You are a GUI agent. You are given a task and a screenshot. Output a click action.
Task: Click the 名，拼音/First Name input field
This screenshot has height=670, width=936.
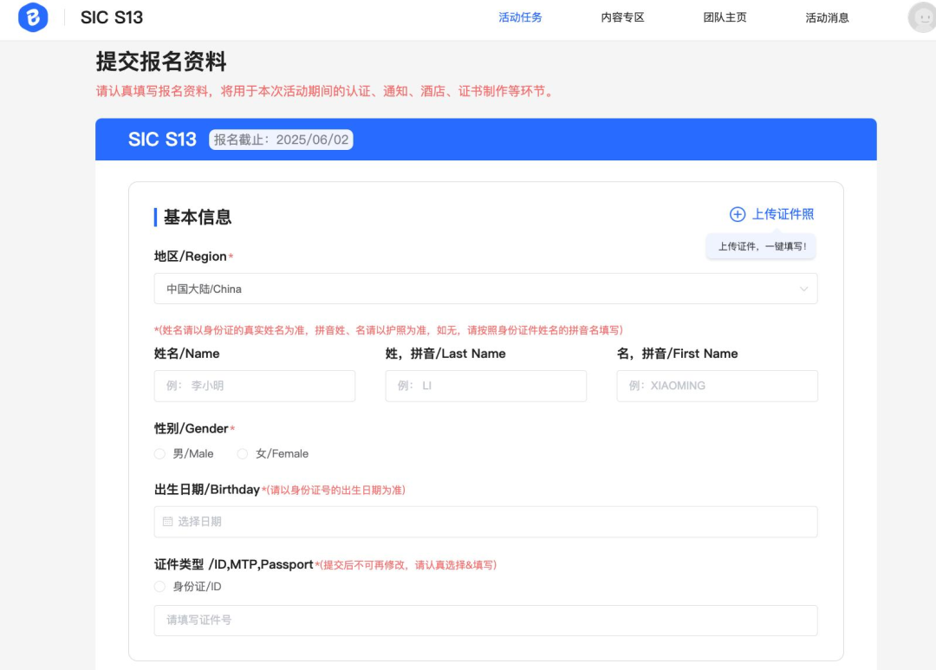click(717, 386)
